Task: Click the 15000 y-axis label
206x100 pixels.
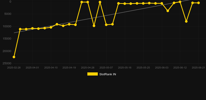Action: coord(7,39)
